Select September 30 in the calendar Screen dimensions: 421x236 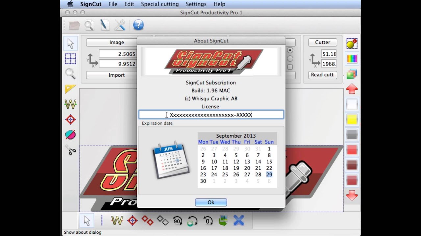(203, 181)
